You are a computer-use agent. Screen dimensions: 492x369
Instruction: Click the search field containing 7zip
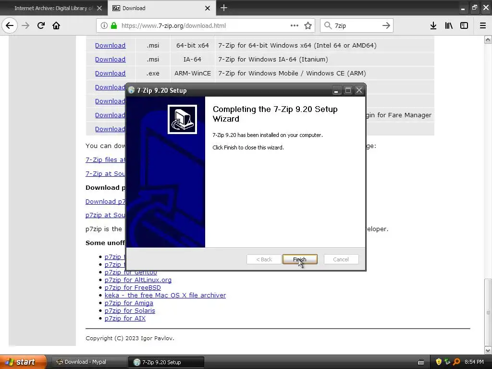click(357, 25)
